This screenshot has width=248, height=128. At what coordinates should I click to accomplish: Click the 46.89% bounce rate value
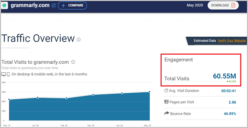pyautogui.click(x=230, y=114)
